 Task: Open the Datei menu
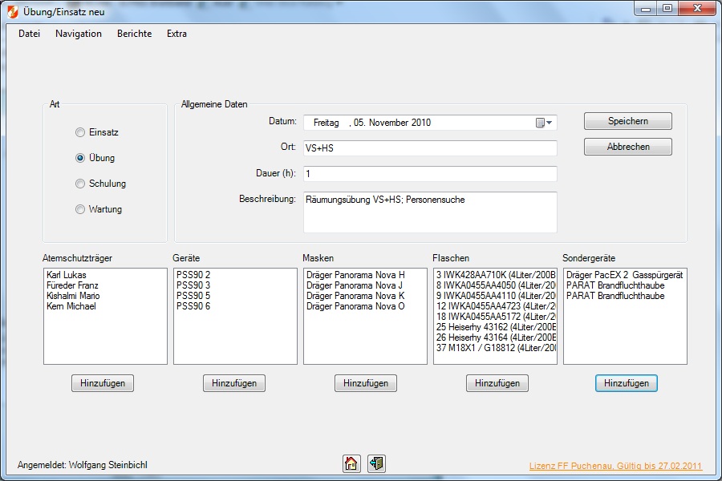pos(29,34)
